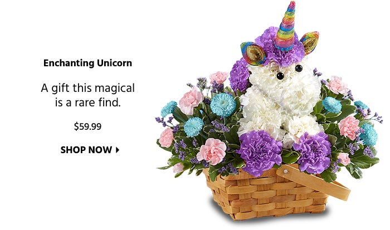The image size is (390, 230).
Task: Click the unicorn's rainbow striped horn
Action: (x=286, y=26)
